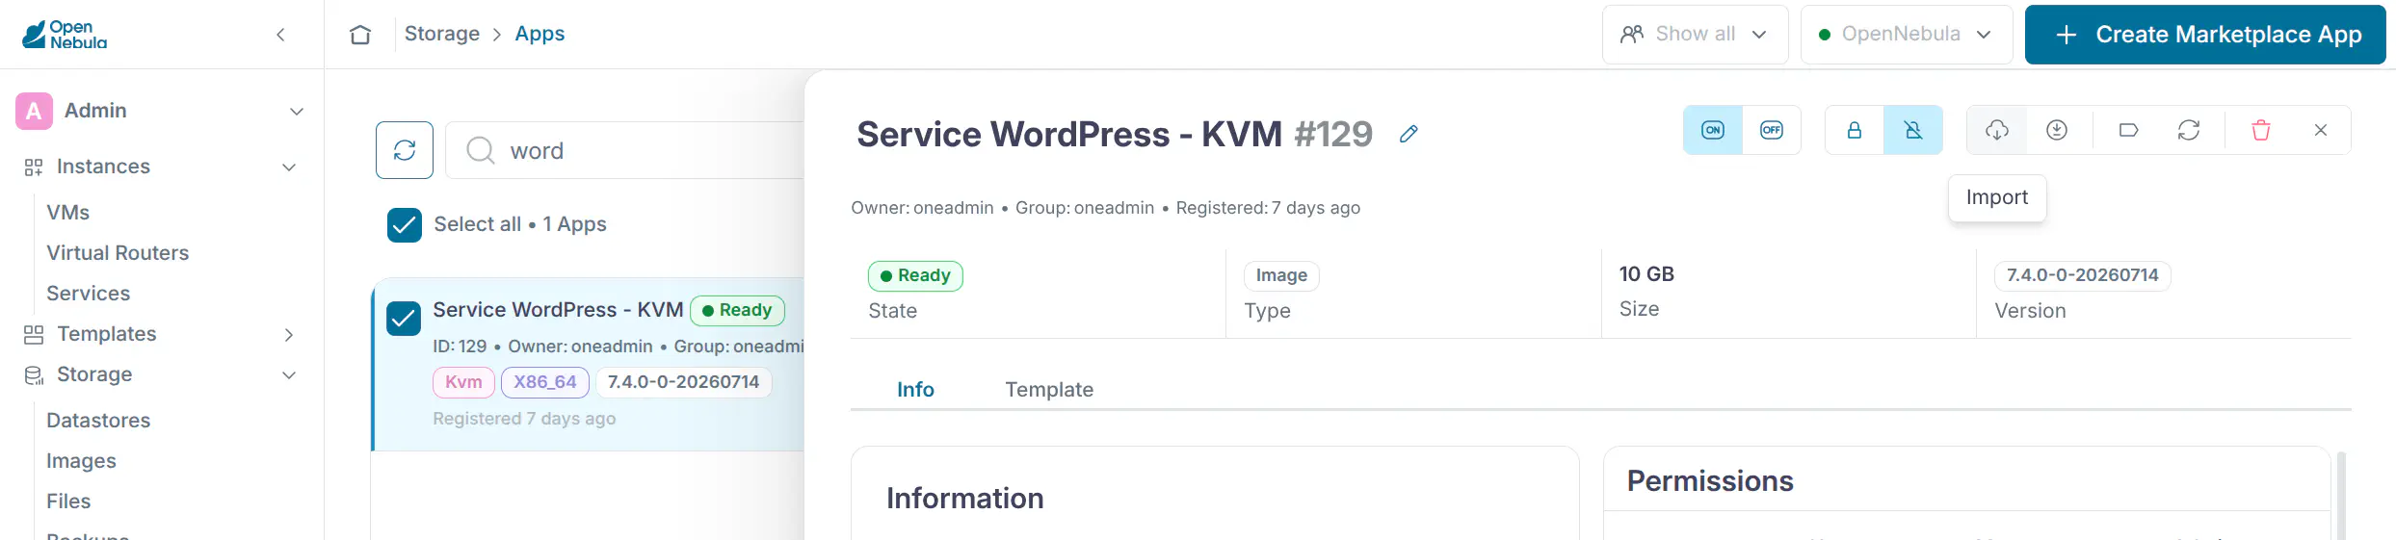Switch to the Info tab
The image size is (2396, 540).
[915, 390]
